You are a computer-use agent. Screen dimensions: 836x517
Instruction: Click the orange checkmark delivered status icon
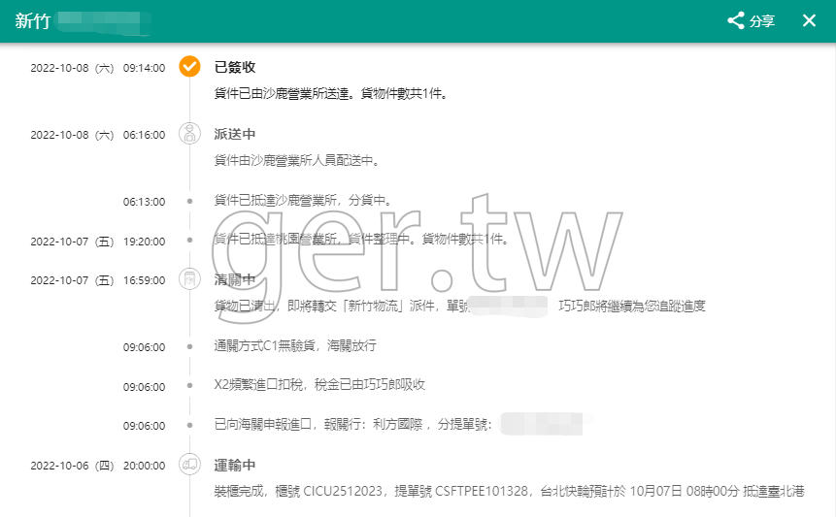(189, 67)
